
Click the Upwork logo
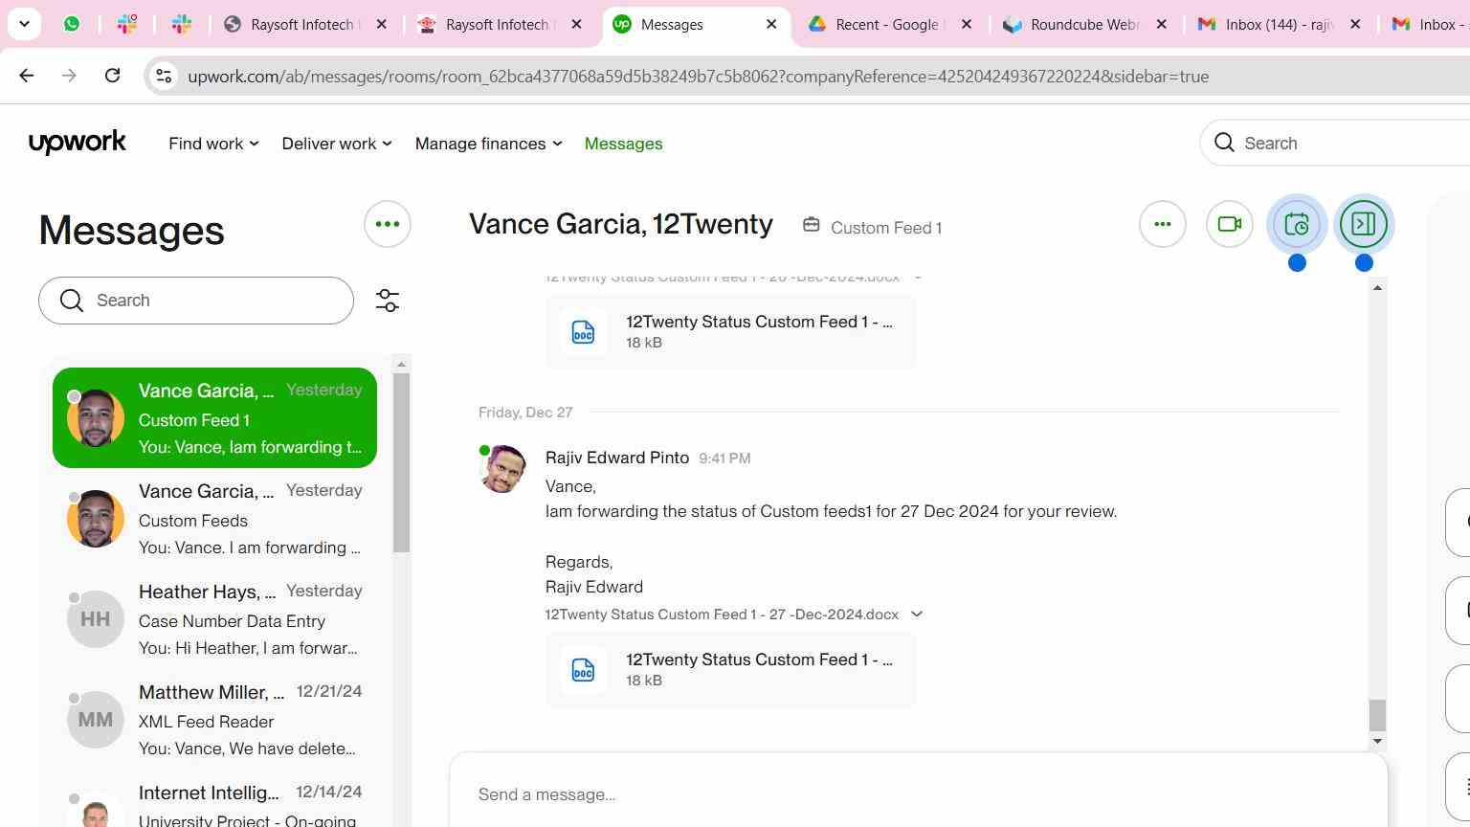(78, 143)
